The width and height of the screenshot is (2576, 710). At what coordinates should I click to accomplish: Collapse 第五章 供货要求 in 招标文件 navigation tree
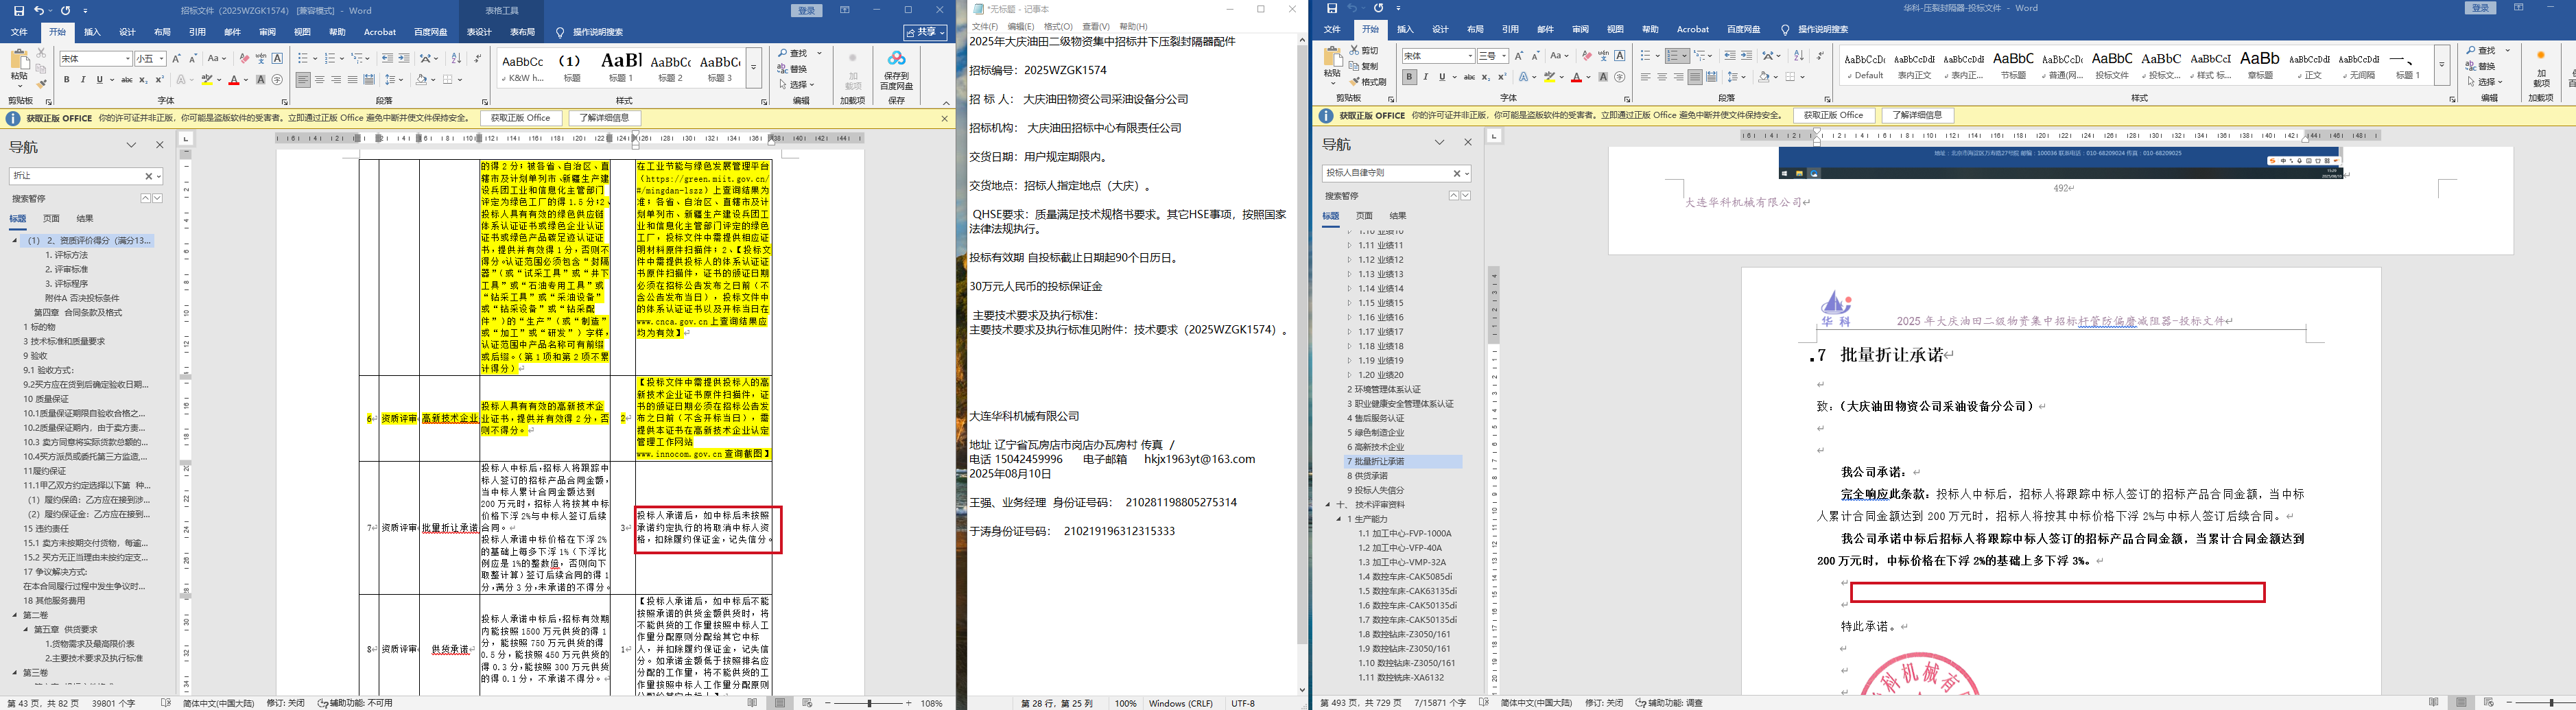pyautogui.click(x=26, y=630)
